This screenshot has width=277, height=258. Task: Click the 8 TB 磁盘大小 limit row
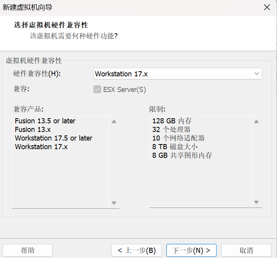pos(175,147)
